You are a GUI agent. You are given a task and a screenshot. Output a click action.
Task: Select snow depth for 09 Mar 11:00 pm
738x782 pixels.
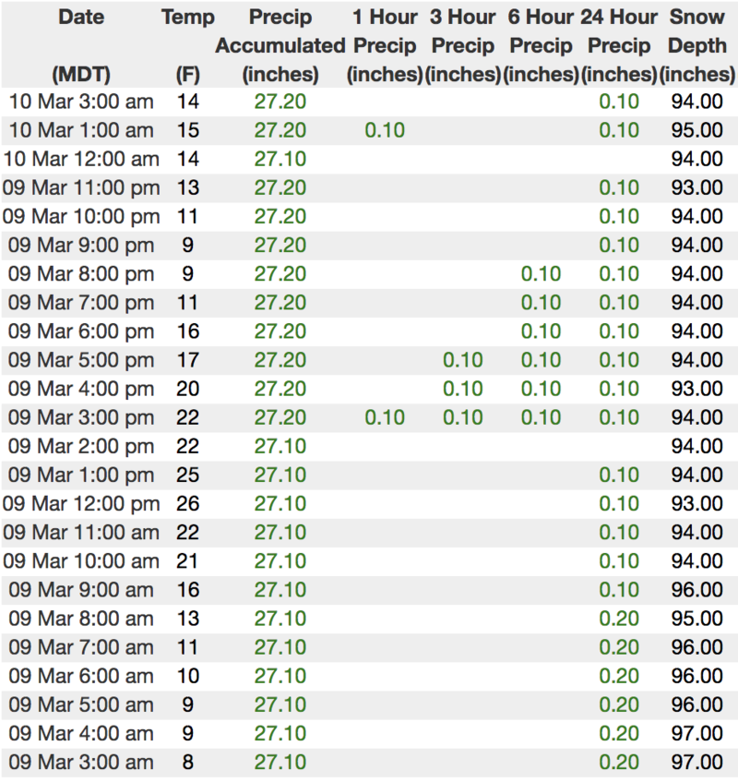point(697,187)
